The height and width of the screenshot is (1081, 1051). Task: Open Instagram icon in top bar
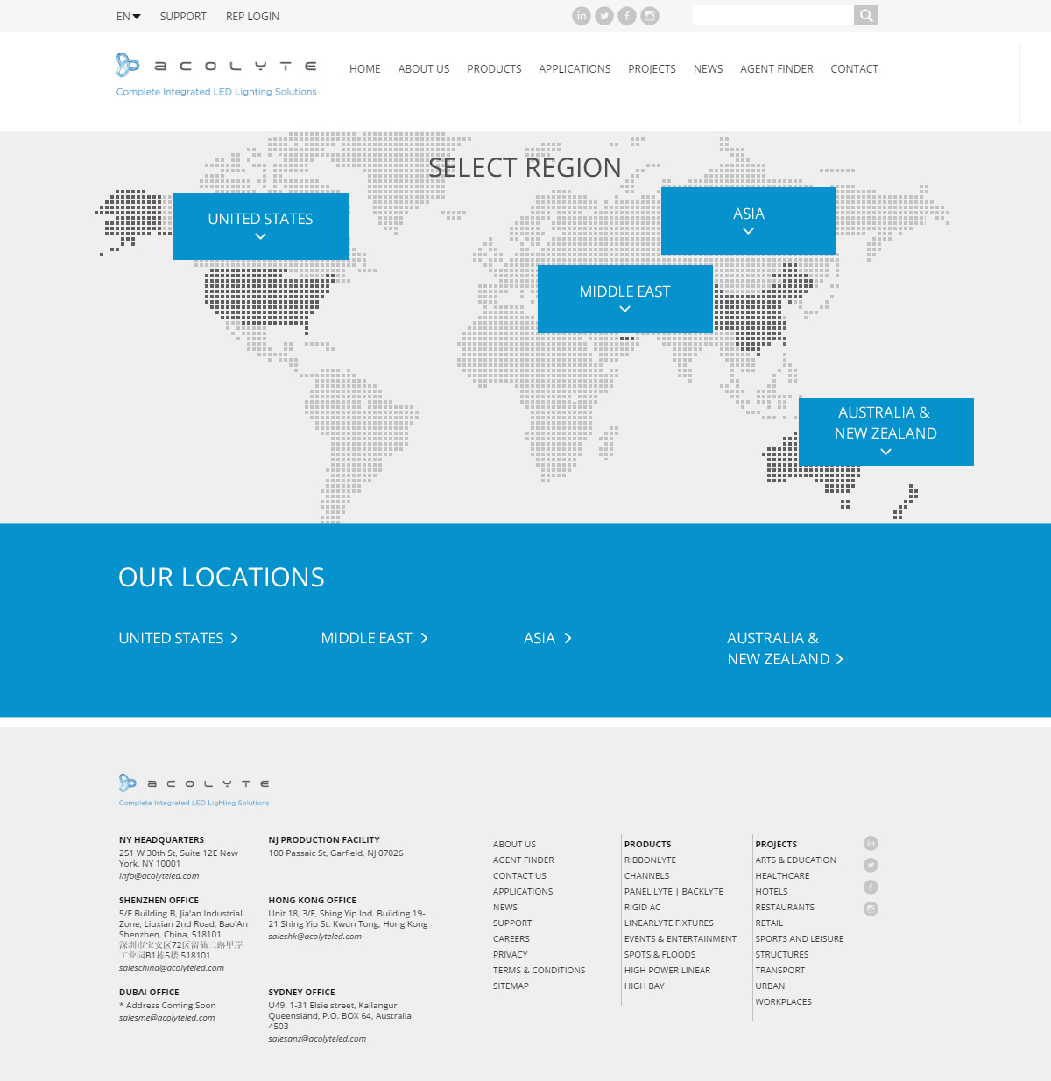point(650,16)
